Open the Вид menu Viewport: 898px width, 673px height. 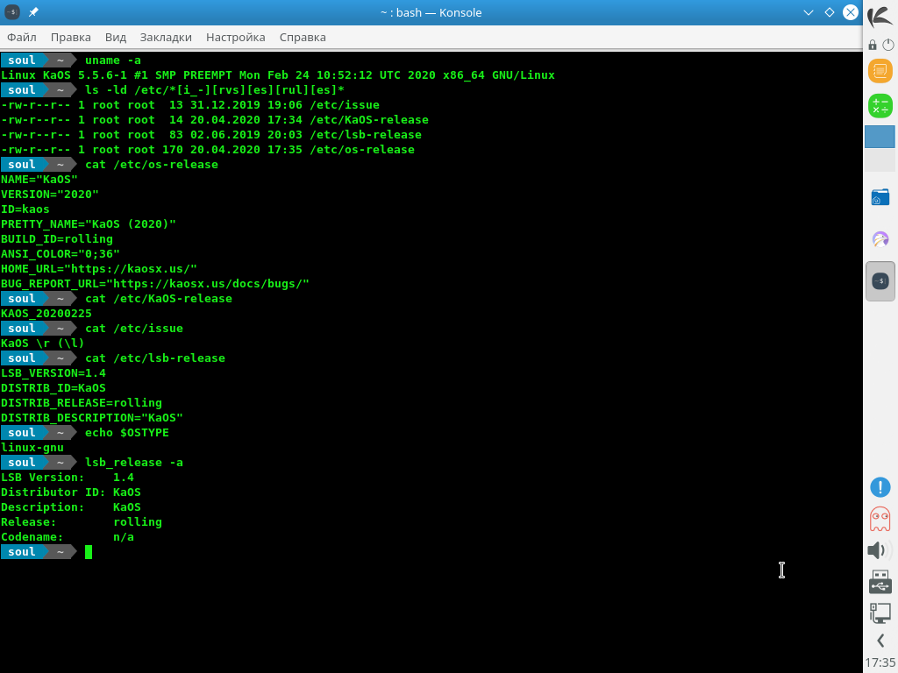(x=116, y=37)
